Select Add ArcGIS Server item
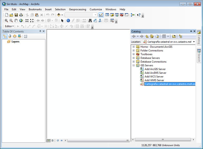The width and height of the screenshot is (203, 149). point(153,69)
